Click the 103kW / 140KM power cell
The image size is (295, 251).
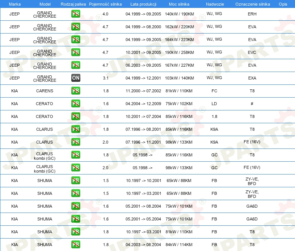point(180,78)
